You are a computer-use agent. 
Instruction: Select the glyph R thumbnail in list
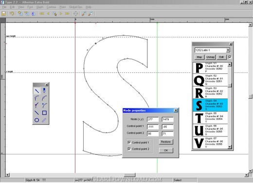point(199,93)
